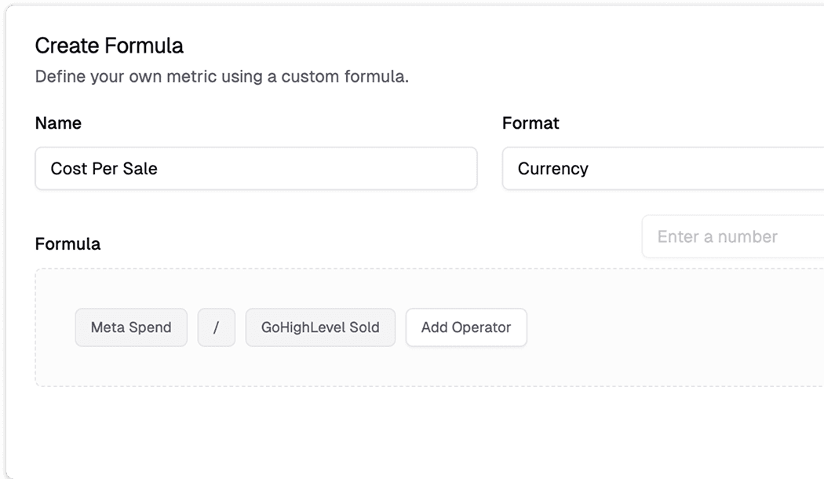824x479 pixels.
Task: Click formula box area left of Meta Spend
Action: [55, 327]
